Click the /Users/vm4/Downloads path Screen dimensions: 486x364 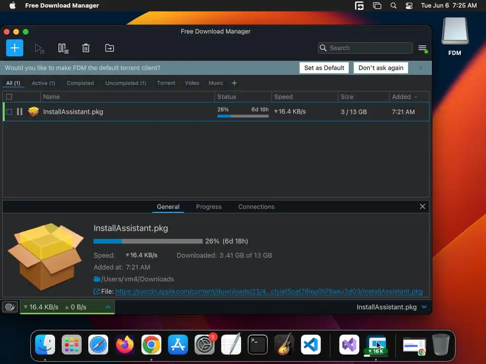138,279
